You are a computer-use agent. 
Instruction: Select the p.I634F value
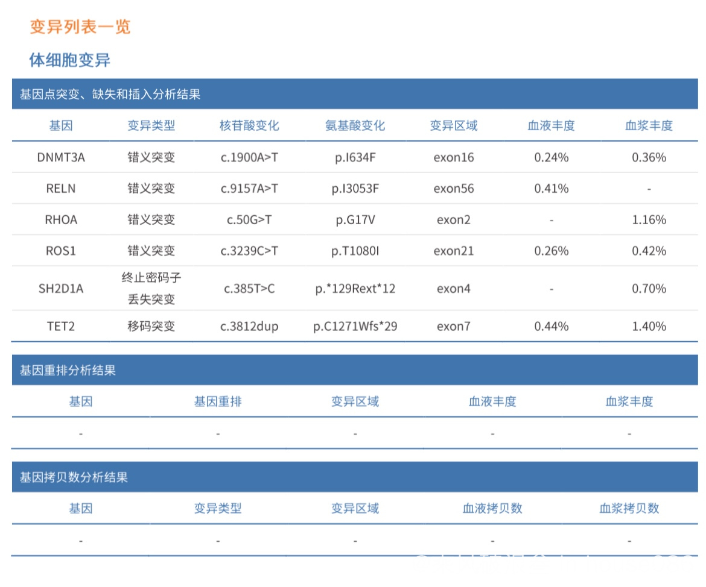pos(355,157)
